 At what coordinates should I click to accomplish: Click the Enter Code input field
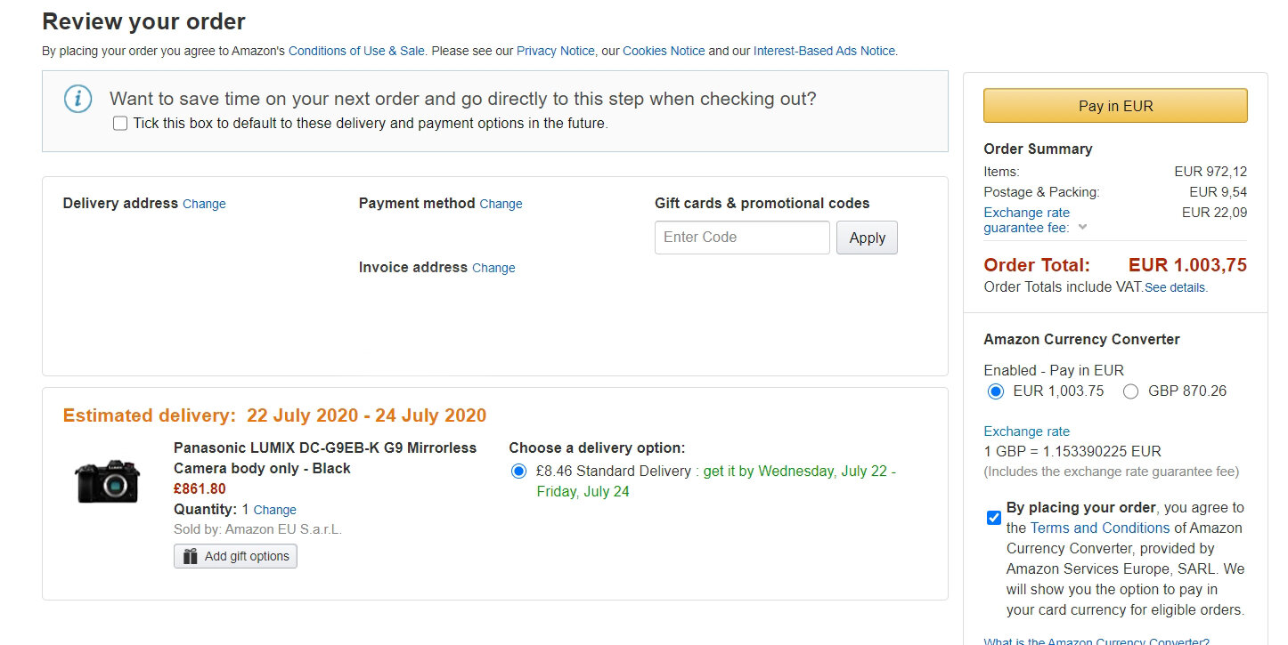742,238
